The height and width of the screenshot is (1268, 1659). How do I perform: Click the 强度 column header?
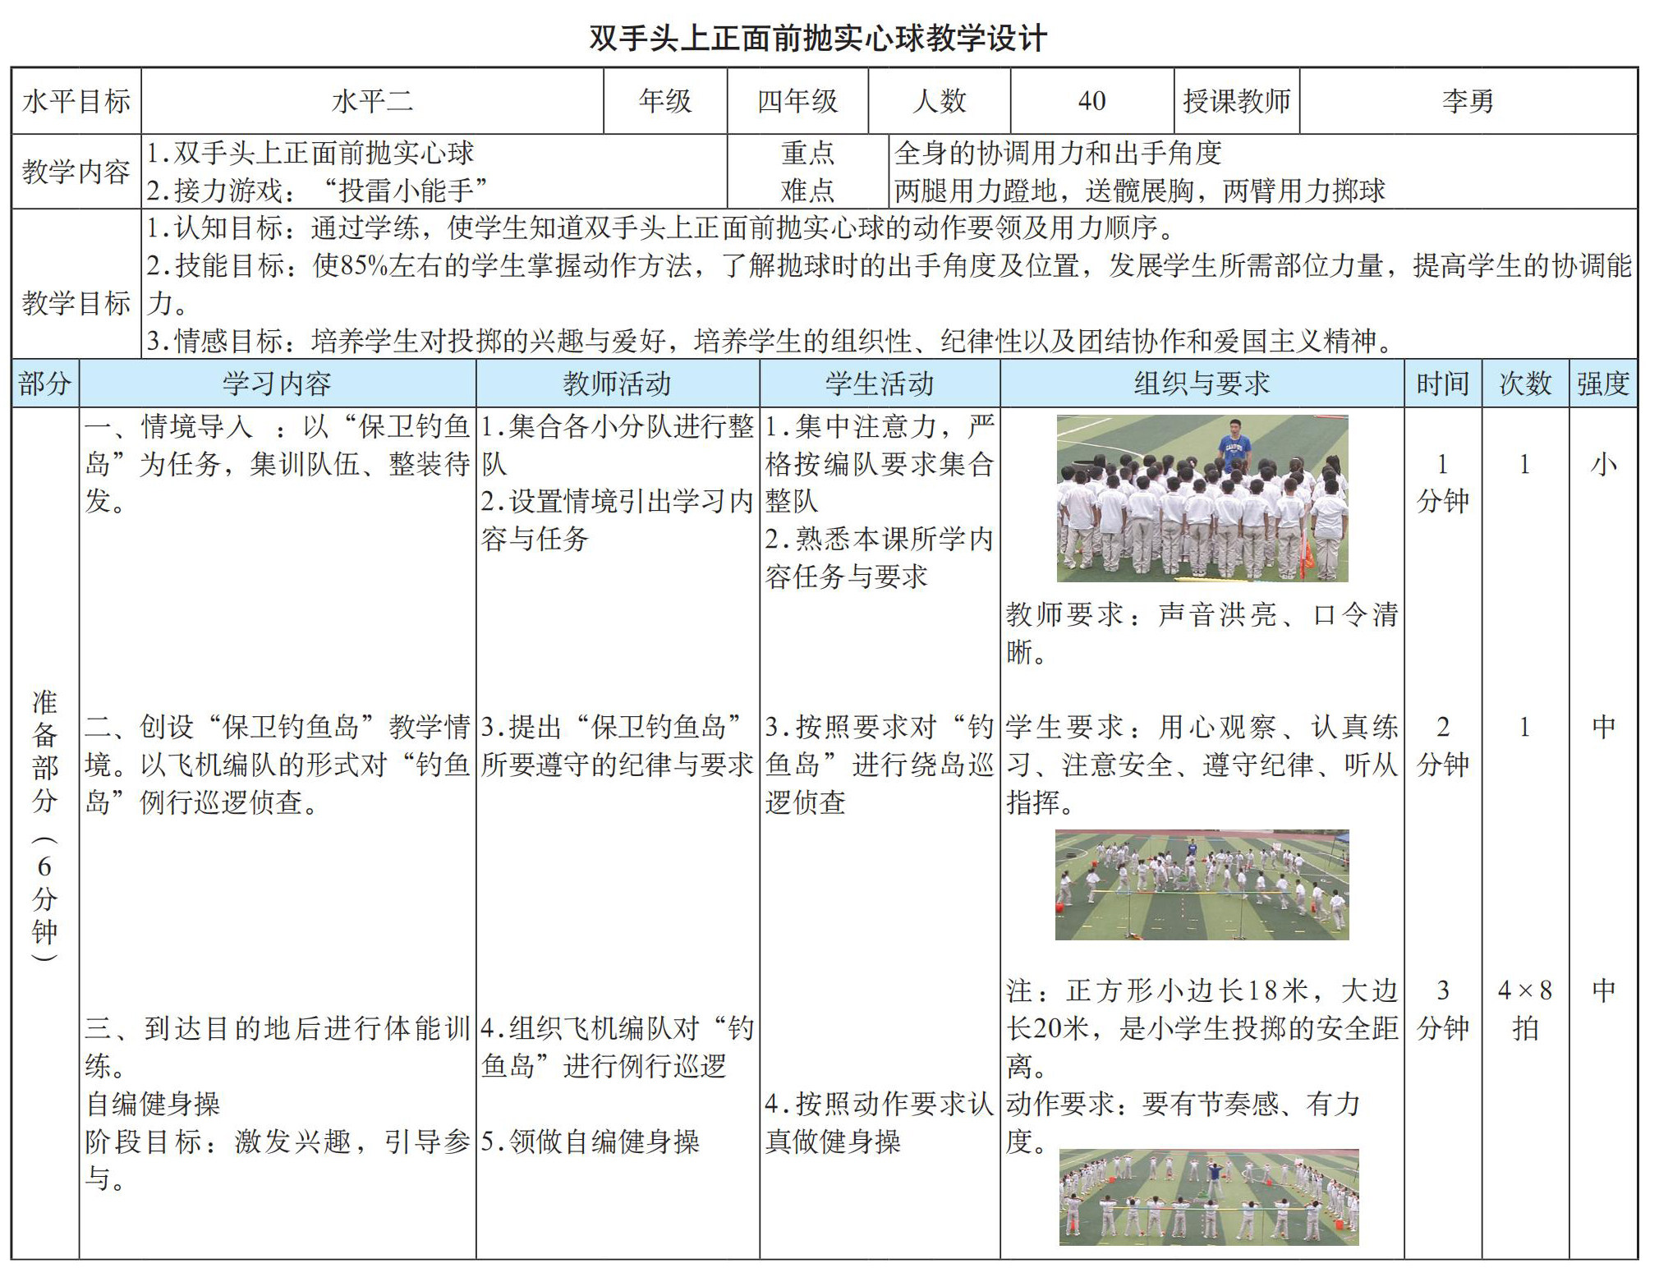pos(1602,384)
